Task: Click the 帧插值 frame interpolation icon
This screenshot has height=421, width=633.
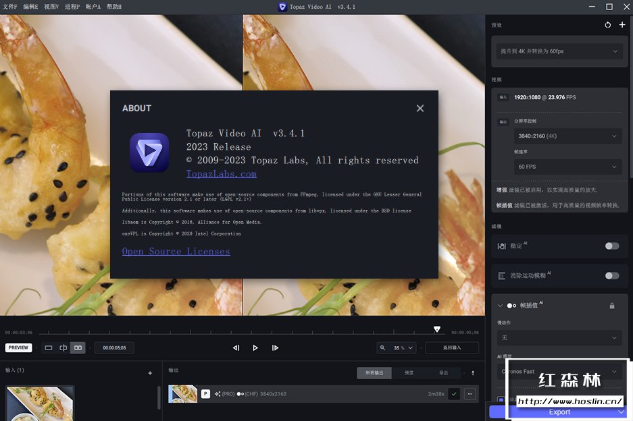Action: point(511,306)
